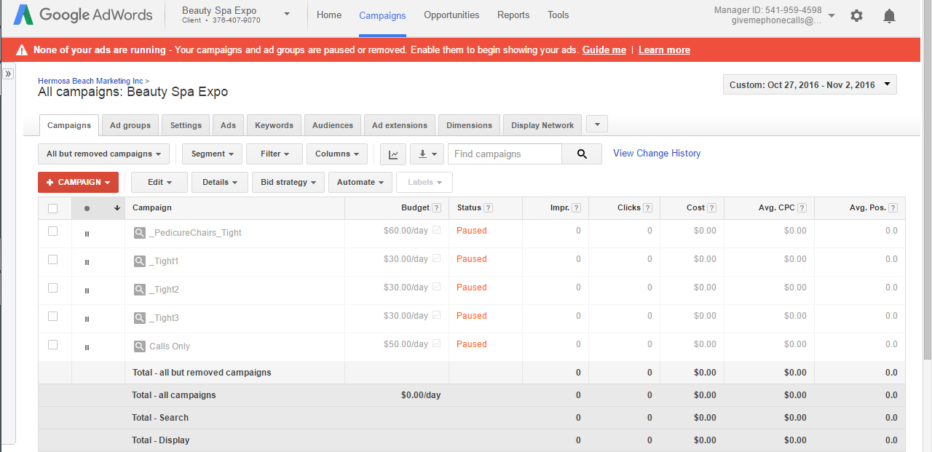The width and height of the screenshot is (932, 452).
Task: Expand the All but removed campaigns filter
Action: tap(103, 154)
